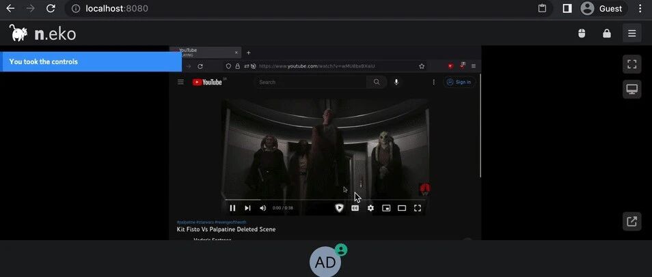Open tracking protection shield in URL bar
Screen dimensions: 652x277
tap(228, 66)
